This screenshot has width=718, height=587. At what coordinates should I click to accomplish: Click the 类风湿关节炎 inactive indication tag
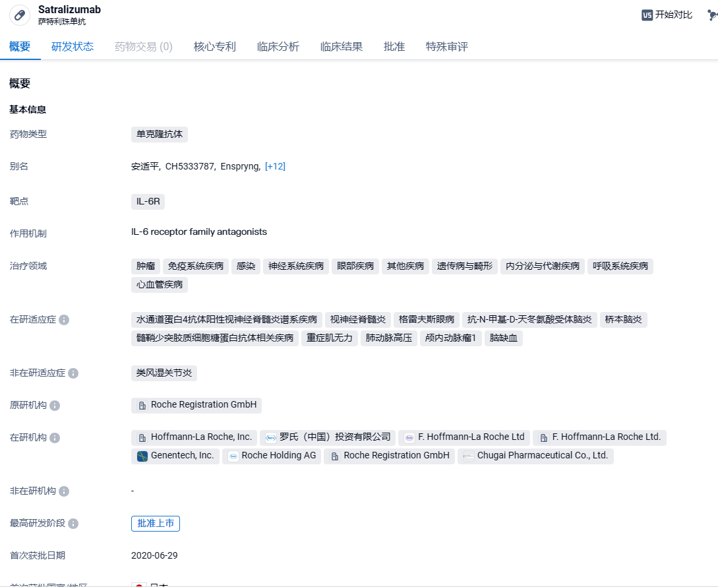[x=164, y=373]
